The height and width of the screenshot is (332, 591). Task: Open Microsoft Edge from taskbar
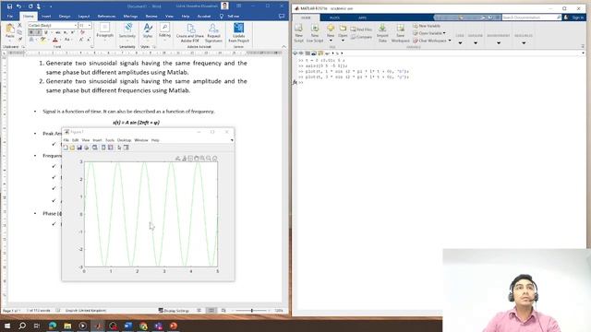tap(53, 326)
